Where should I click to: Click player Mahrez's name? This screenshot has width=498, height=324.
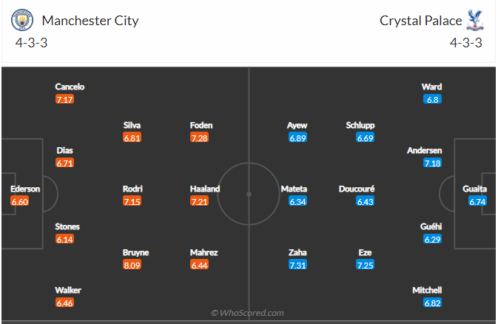203,252
